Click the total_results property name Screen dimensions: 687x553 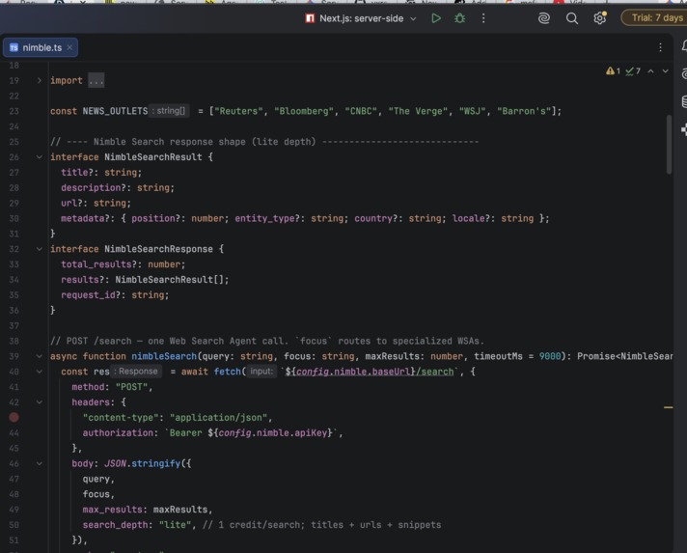96,264
